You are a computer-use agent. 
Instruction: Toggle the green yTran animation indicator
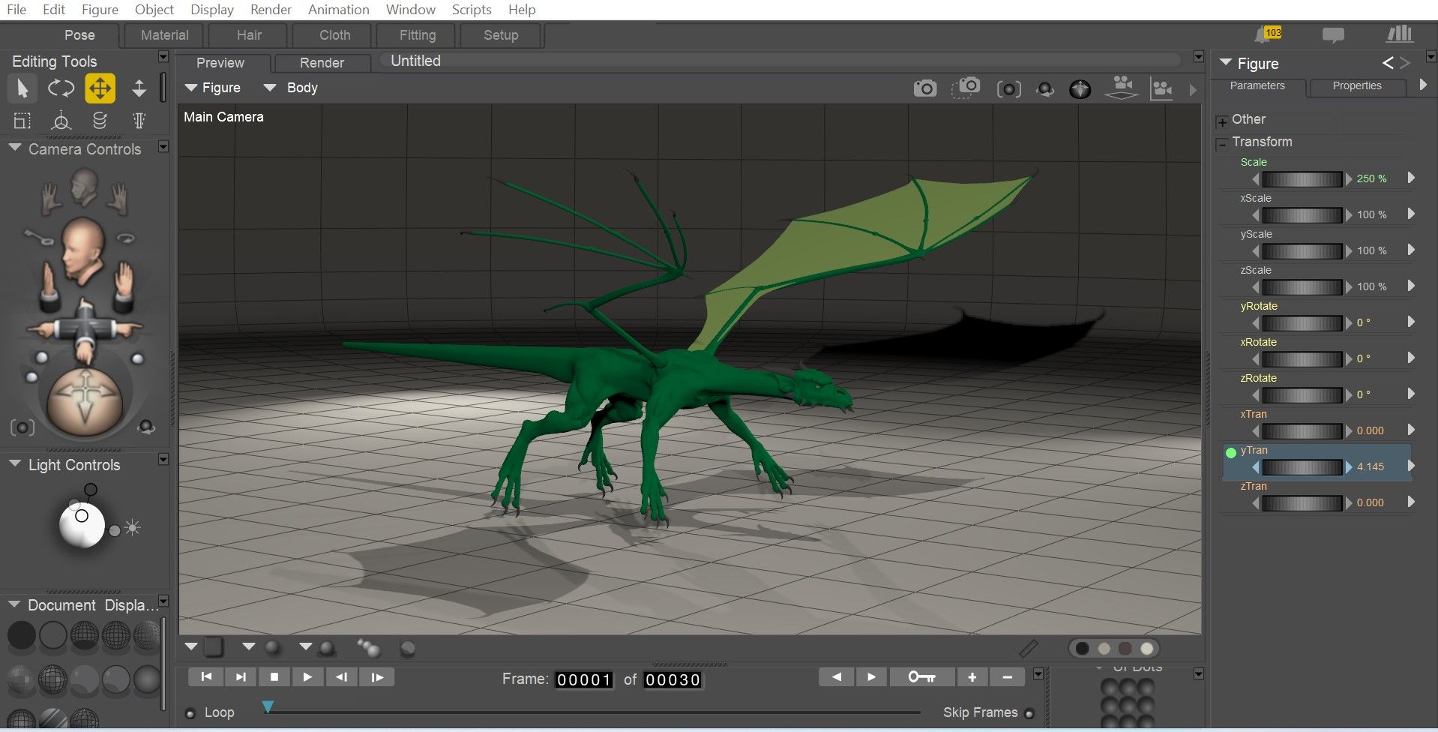[1230, 452]
